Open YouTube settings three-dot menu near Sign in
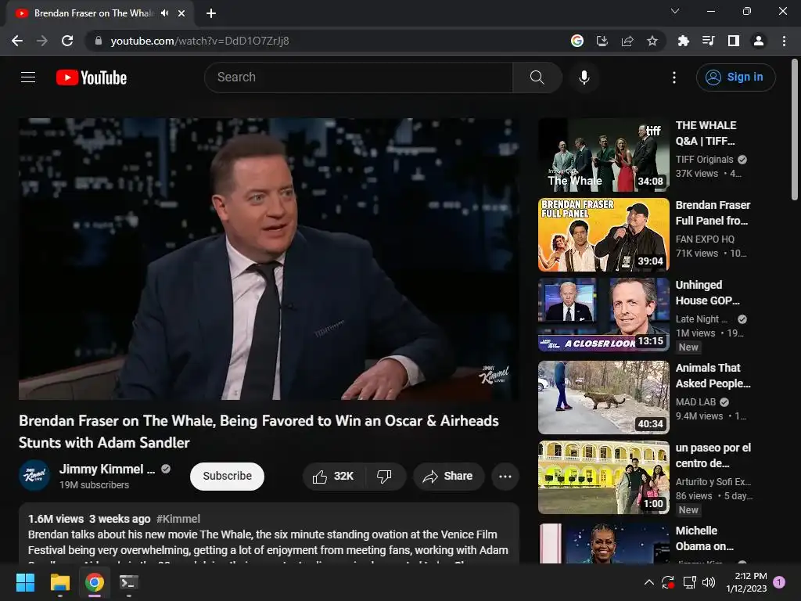 674,77
